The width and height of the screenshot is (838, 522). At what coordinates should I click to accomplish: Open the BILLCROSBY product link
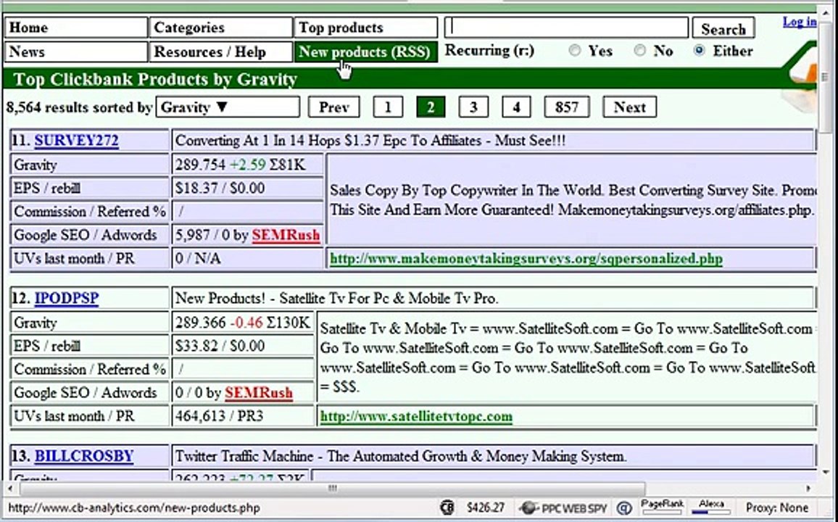pos(84,456)
